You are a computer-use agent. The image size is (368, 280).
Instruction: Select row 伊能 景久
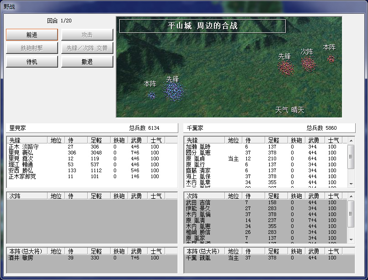[266, 208]
